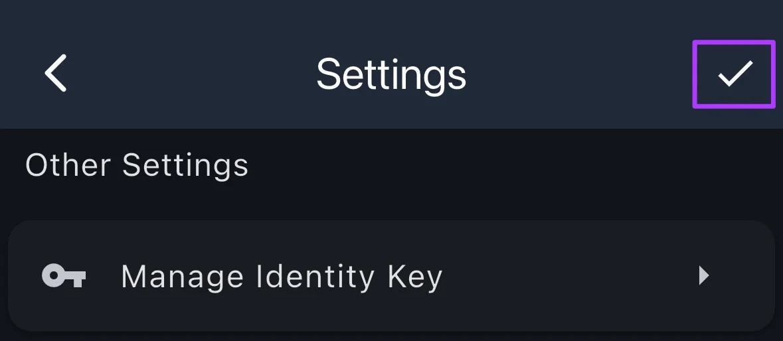Screen dimensions: 783x341
Task: Apply settings via the done tick
Action: click(735, 74)
